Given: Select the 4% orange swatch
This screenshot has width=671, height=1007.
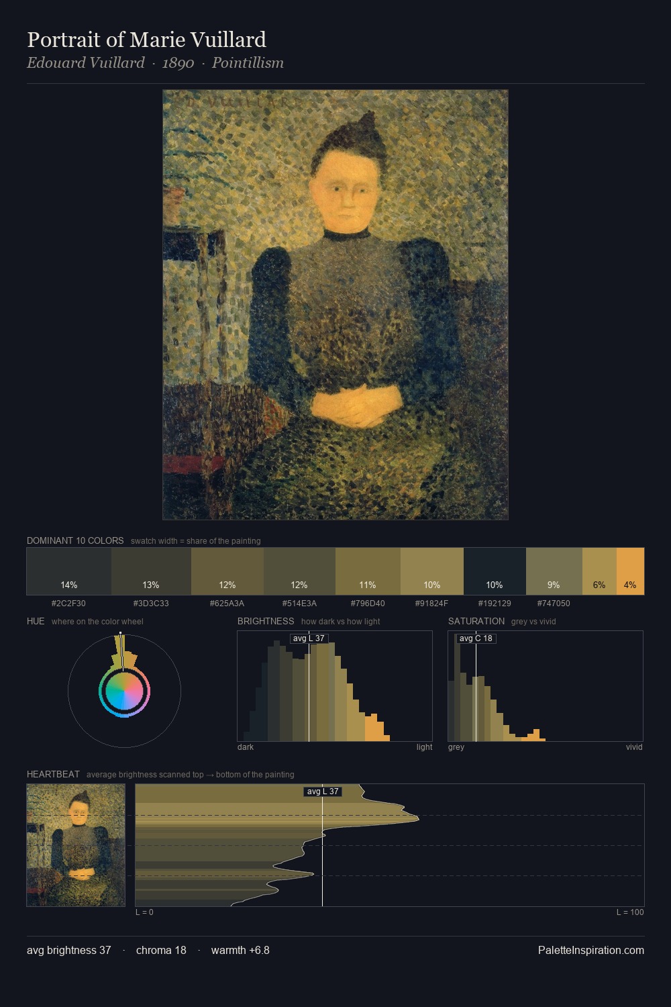Looking at the screenshot, I should coord(630,571).
